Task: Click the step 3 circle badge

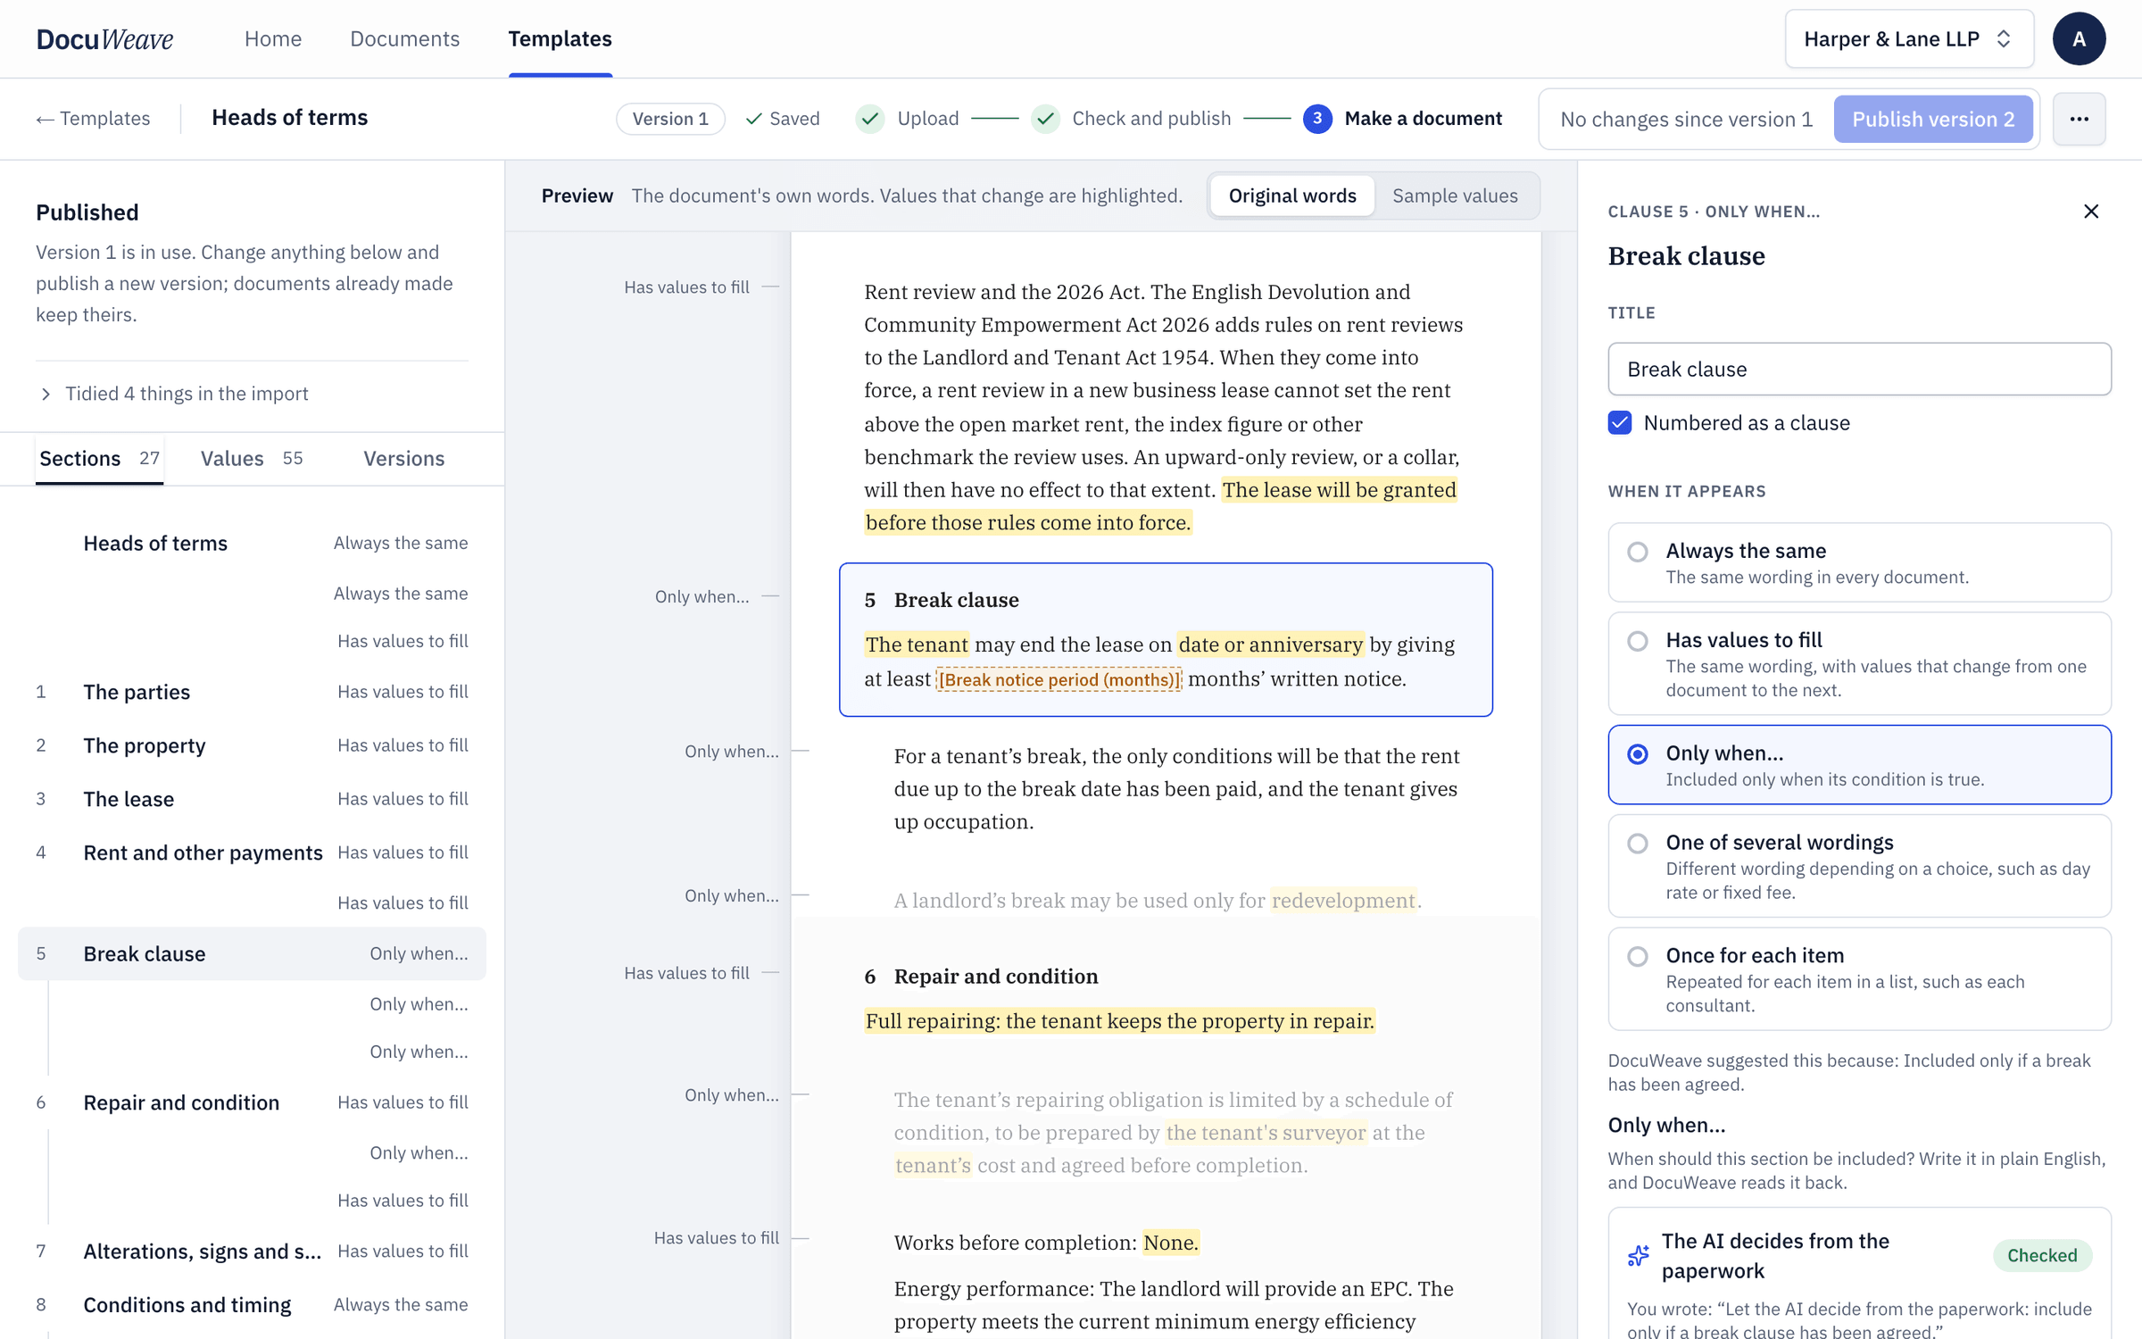Action: 1317,119
